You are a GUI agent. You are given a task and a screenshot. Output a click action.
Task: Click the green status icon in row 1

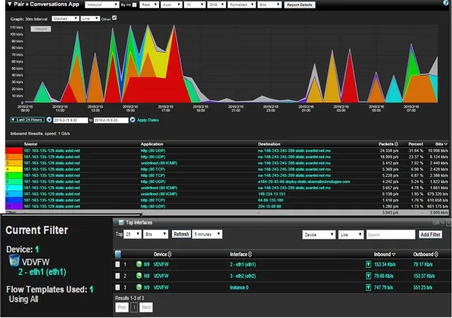pyautogui.click(x=138, y=264)
